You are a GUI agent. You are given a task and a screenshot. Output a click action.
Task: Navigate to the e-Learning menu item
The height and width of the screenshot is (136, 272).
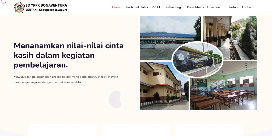[x=173, y=7]
